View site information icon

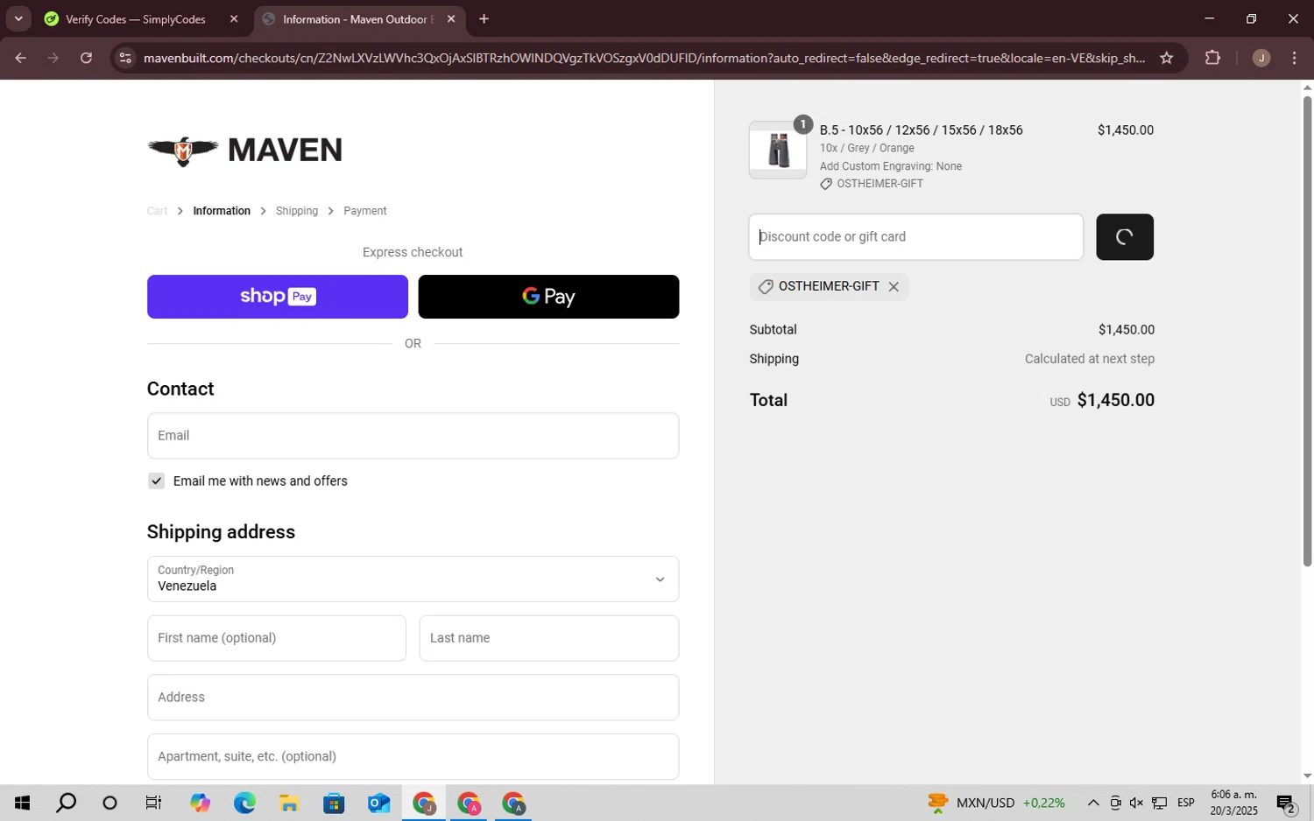click(125, 59)
